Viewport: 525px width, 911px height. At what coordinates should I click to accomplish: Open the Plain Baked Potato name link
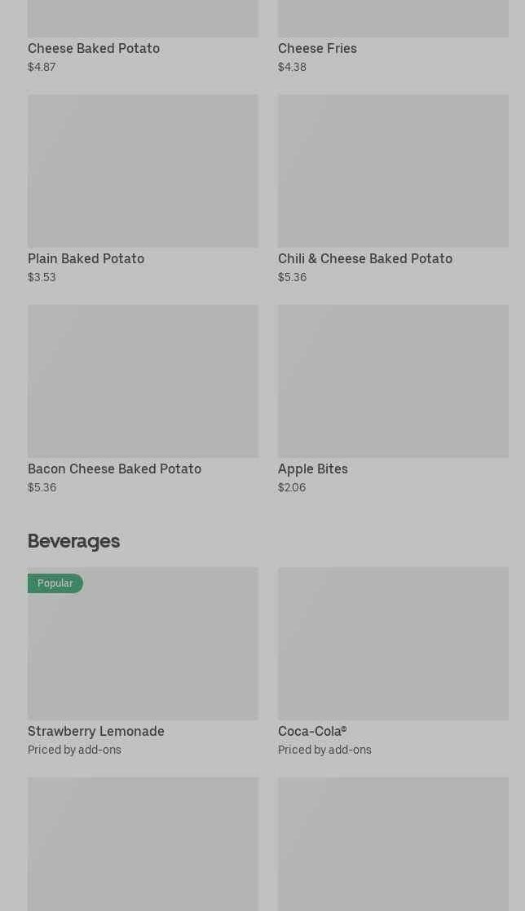click(x=86, y=258)
